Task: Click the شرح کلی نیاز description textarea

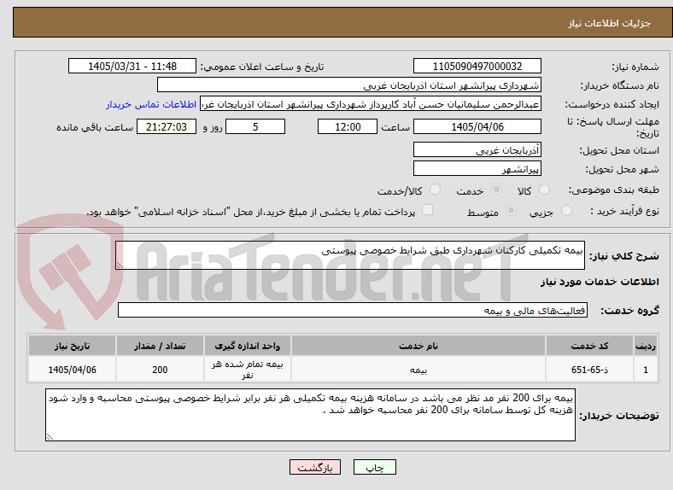Action: pyautogui.click(x=350, y=255)
